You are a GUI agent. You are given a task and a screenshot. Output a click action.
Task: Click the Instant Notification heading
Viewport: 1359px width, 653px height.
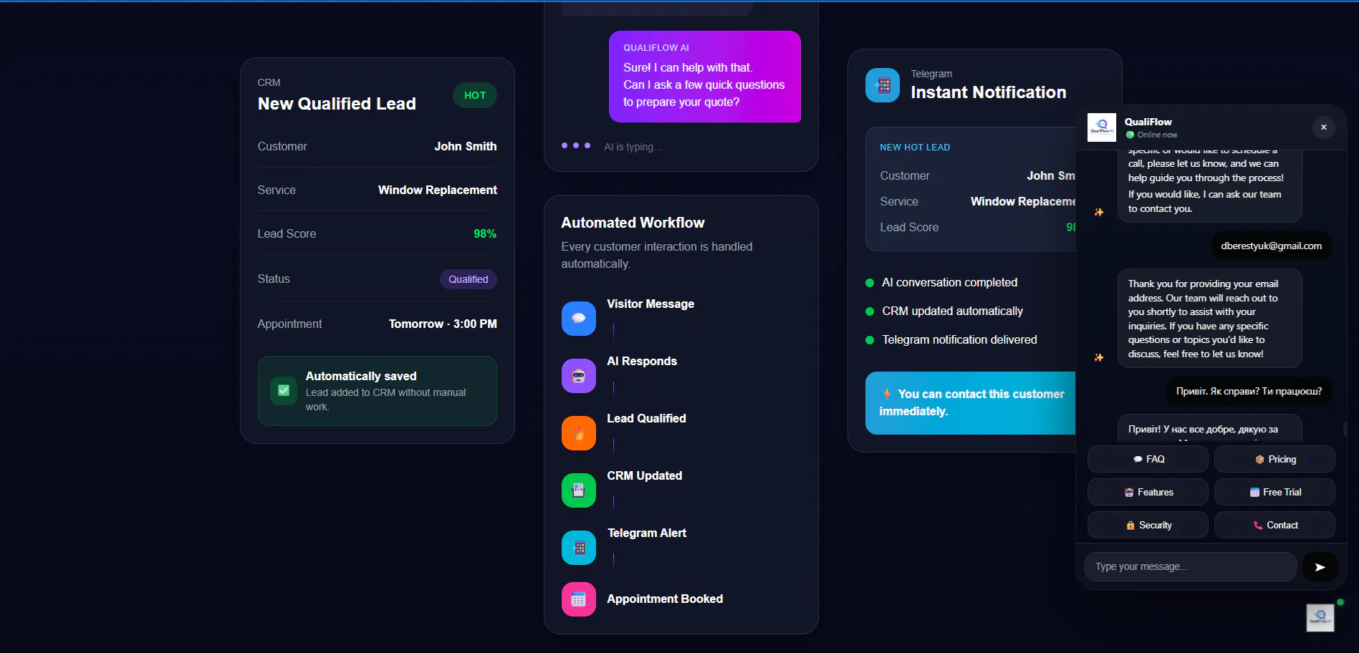[x=989, y=92]
